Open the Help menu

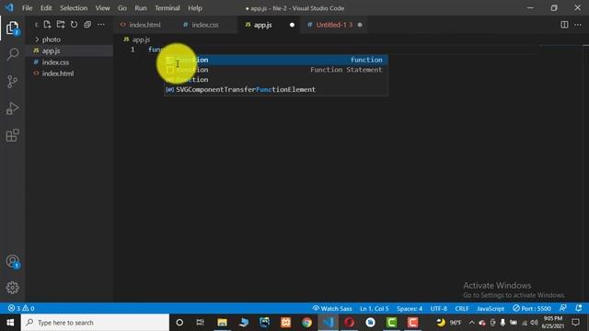point(195,8)
